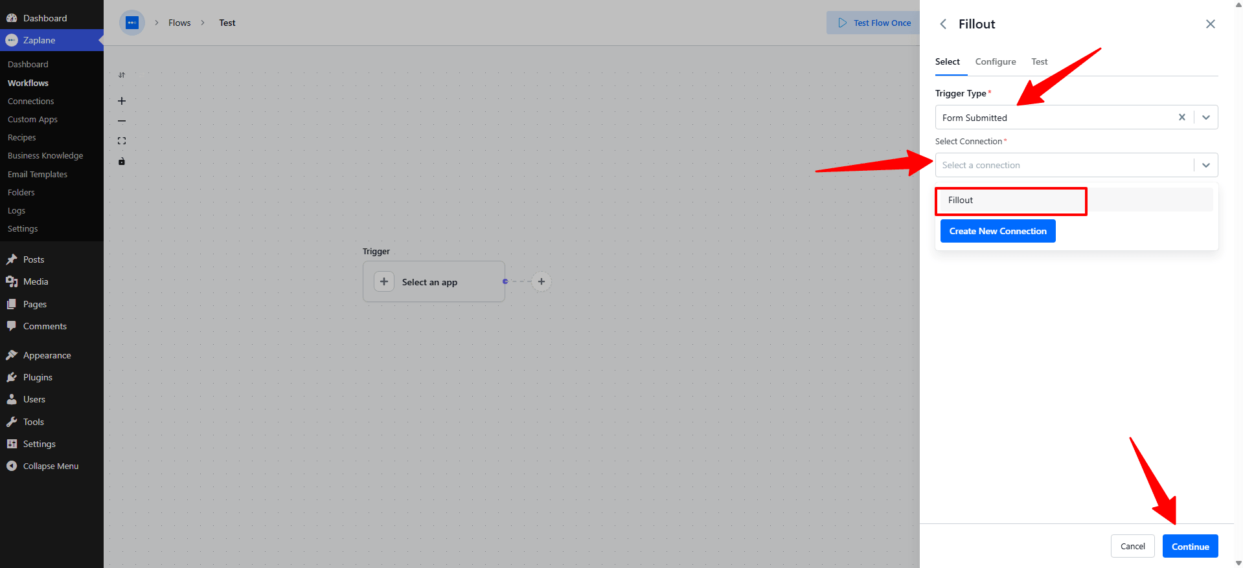Click the Pages icon in sidebar
1243x568 pixels.
[12, 304]
